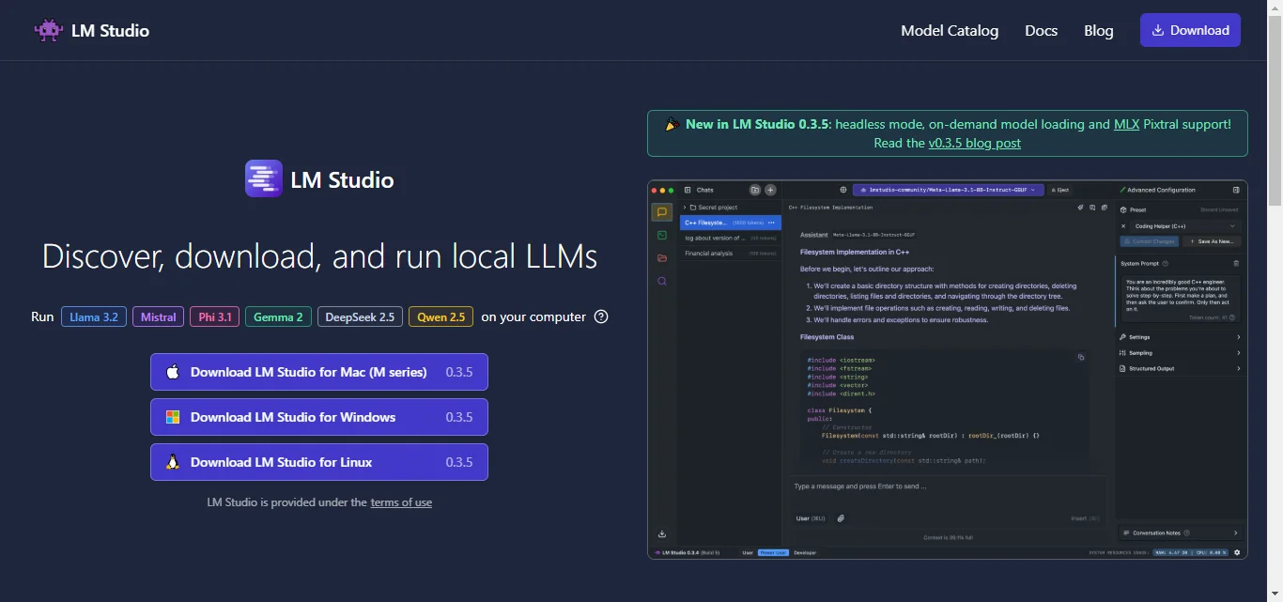Select the Financial analysis chat in preview
This screenshot has width=1283, height=602.
(x=730, y=253)
